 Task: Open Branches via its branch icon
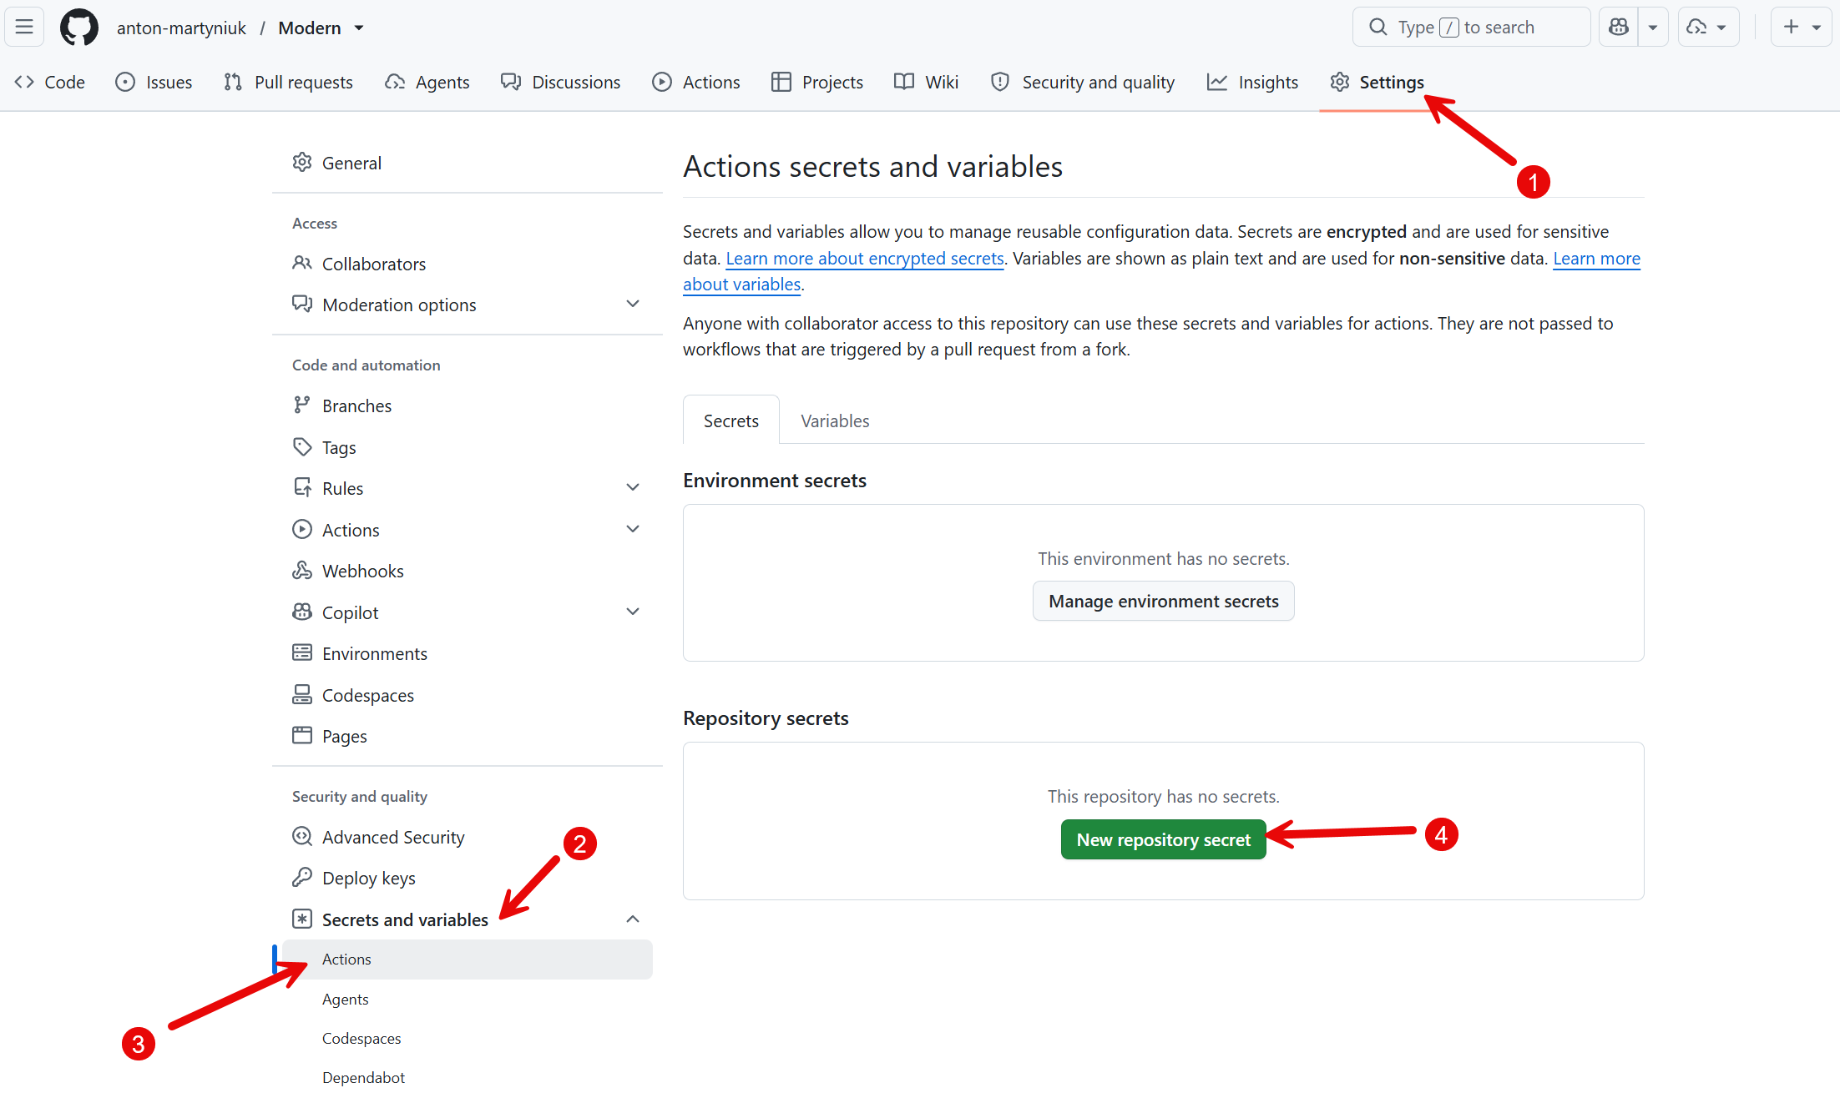(x=302, y=405)
